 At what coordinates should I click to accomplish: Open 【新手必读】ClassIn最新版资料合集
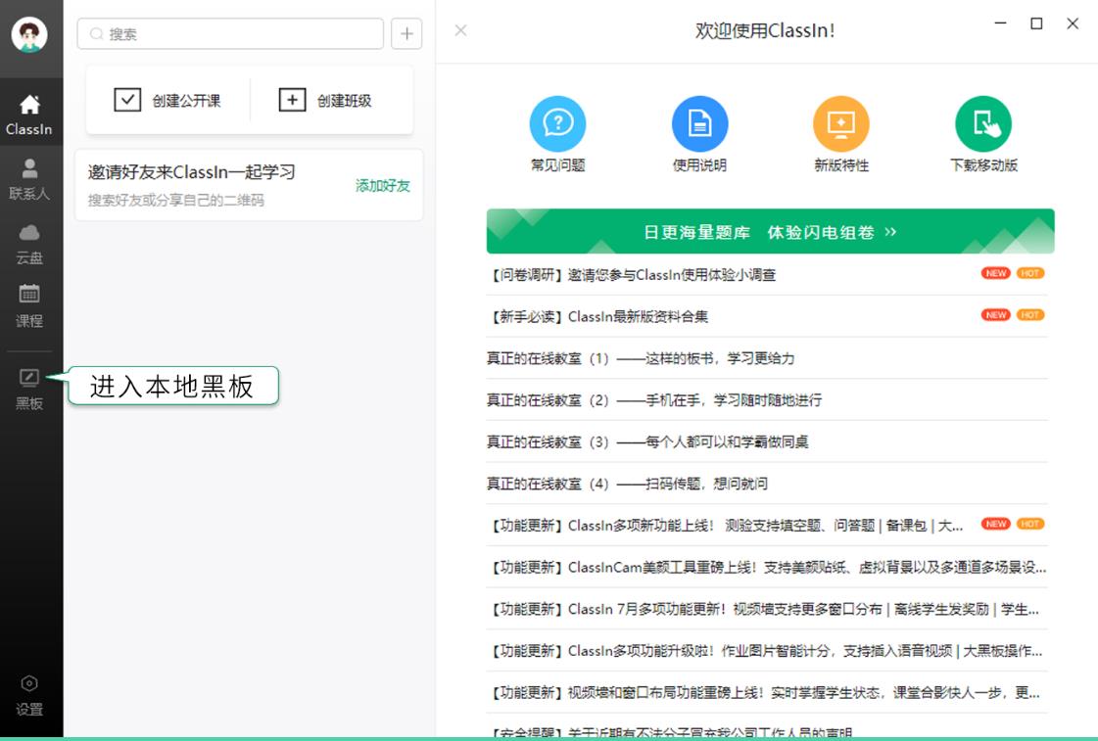[767, 316]
